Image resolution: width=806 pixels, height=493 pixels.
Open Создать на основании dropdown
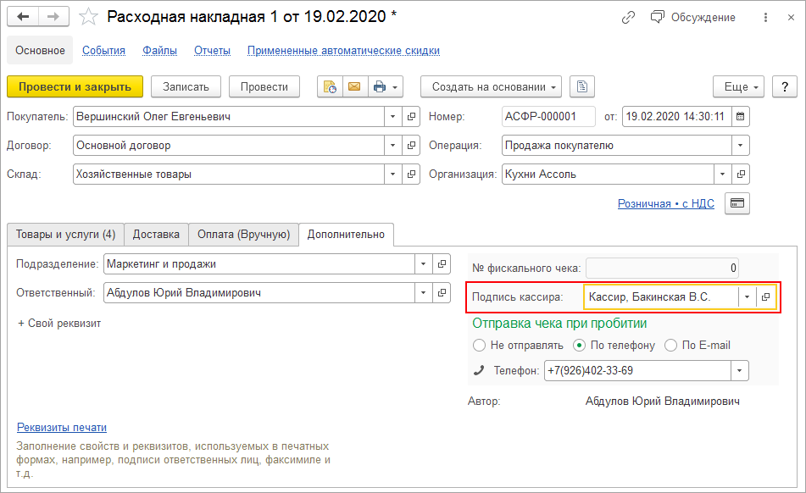coord(491,86)
